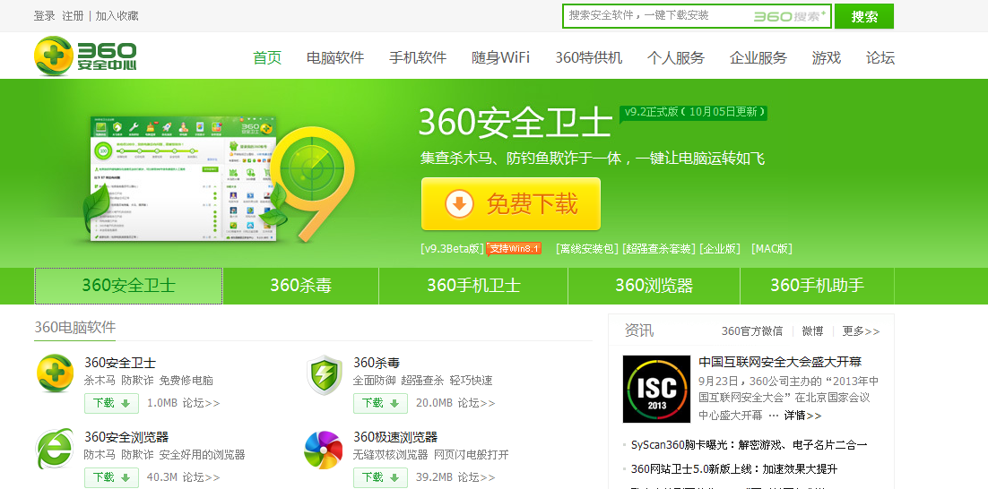Click 登录 link in top bar
988x489 pixels.
coord(45,16)
